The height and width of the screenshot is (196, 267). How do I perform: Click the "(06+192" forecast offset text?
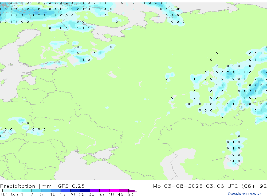pyautogui.click(x=254, y=186)
